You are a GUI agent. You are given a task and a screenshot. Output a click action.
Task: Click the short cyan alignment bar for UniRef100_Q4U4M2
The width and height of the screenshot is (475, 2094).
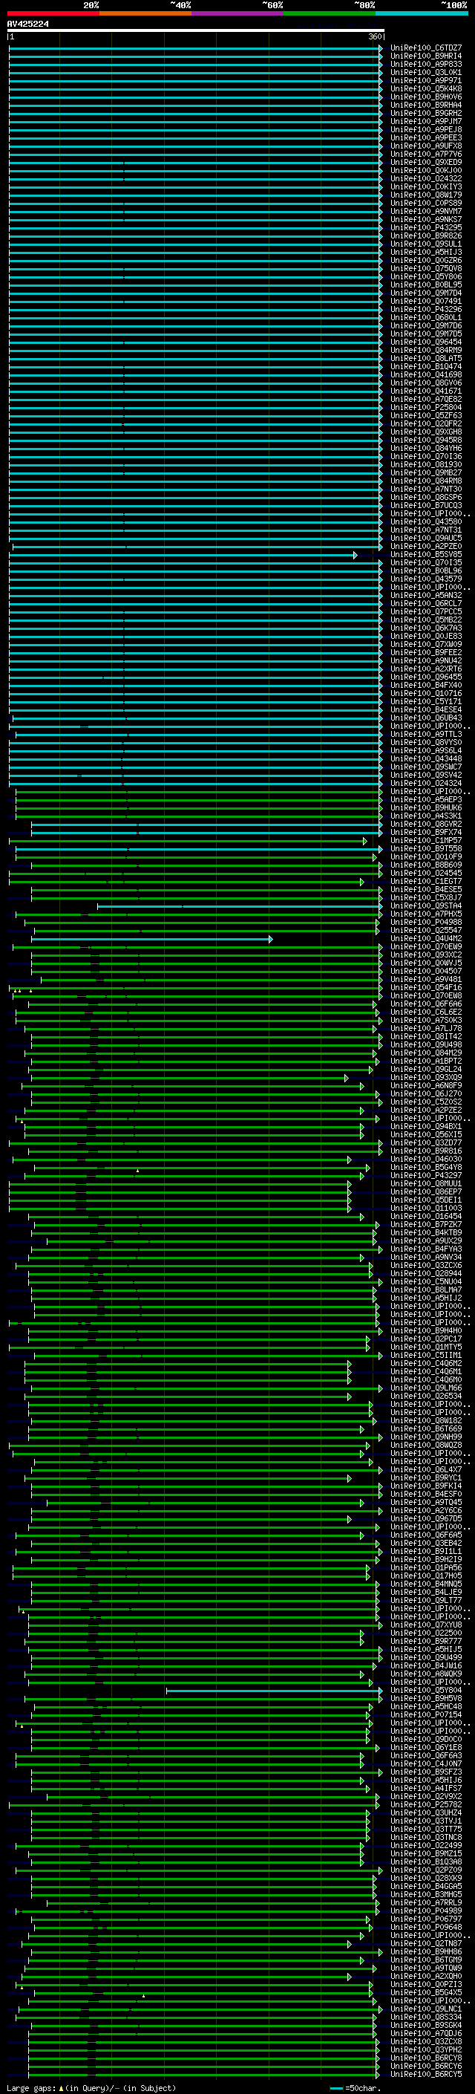pos(151,939)
